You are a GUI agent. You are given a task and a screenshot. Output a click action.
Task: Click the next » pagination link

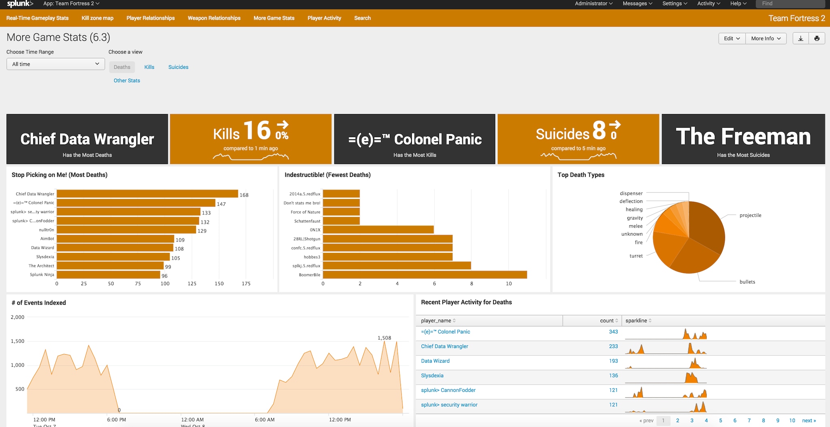point(809,421)
